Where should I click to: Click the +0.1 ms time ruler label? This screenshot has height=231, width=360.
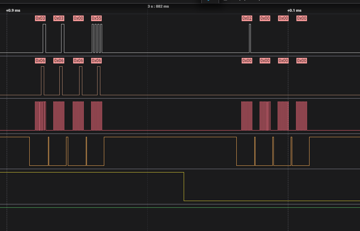point(294,10)
